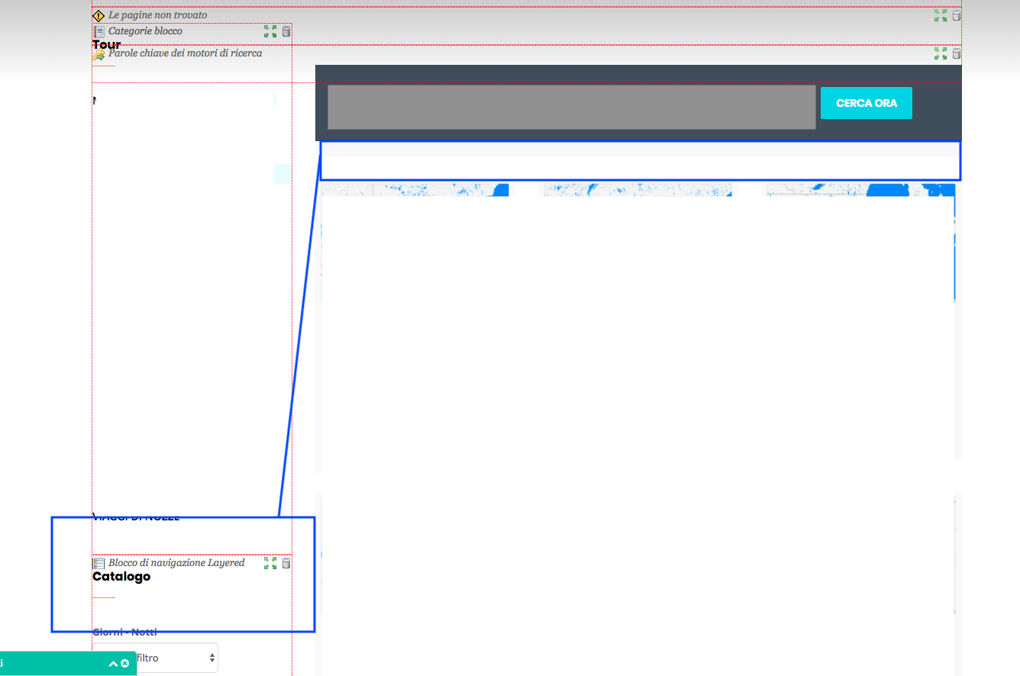Click the Blocco di navigazione Layered label
1020x676 pixels.
[x=176, y=563]
